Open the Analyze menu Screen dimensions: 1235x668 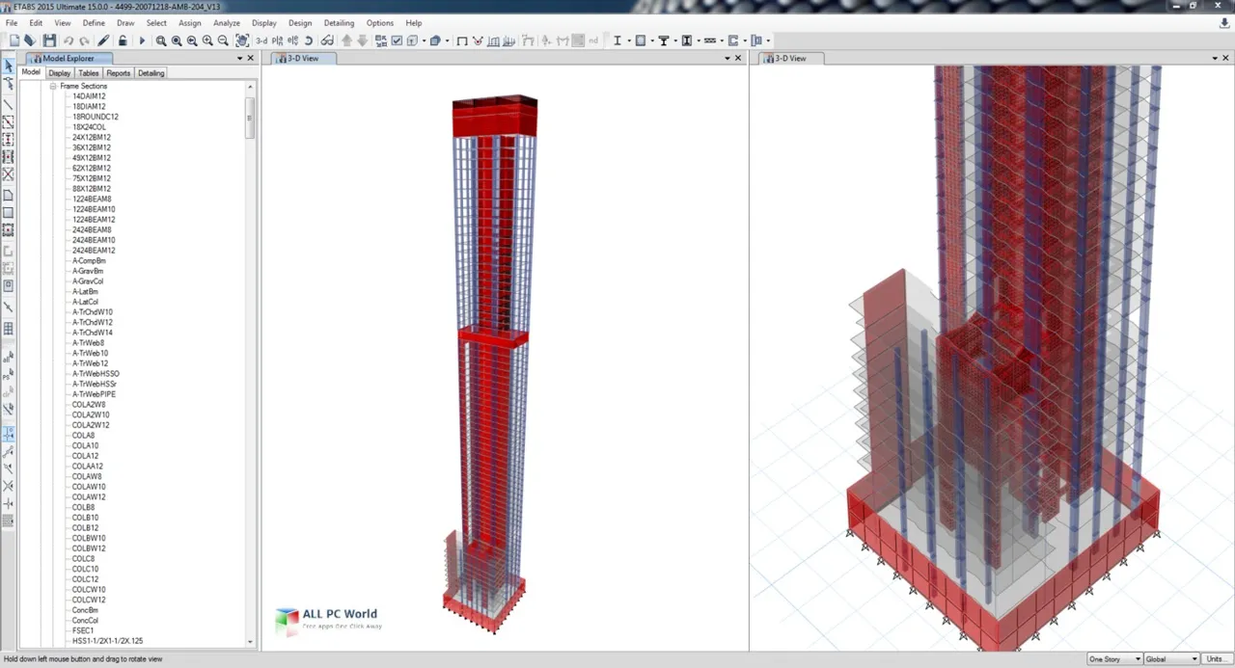(226, 22)
